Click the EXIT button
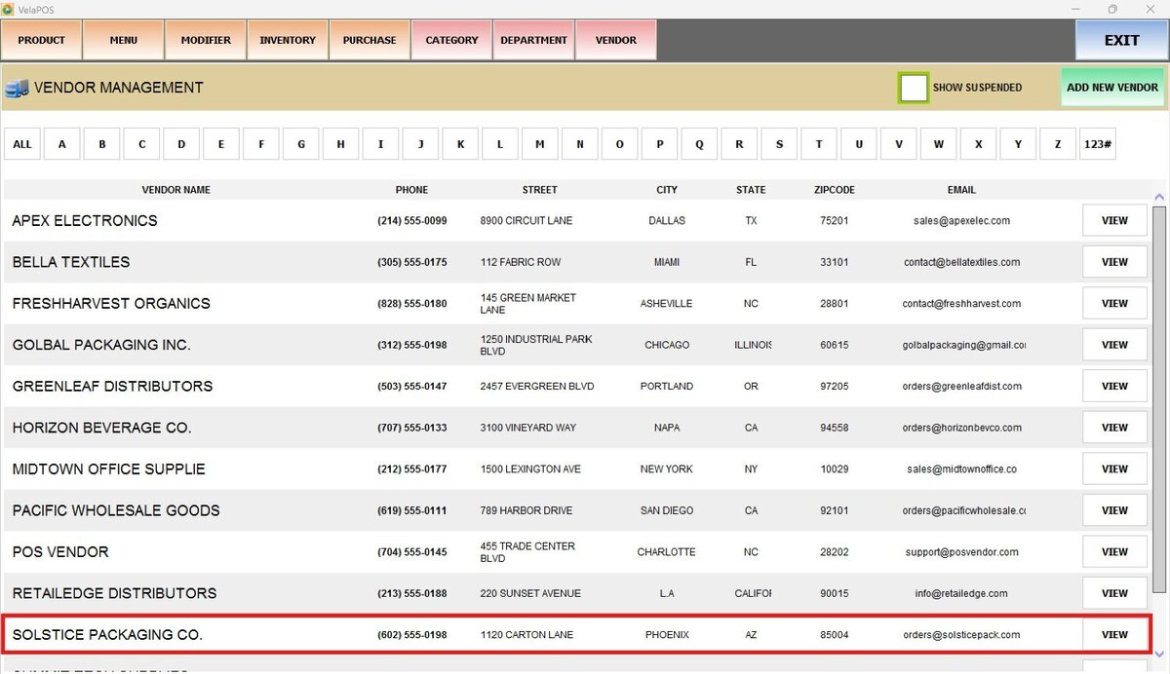 tap(1121, 40)
